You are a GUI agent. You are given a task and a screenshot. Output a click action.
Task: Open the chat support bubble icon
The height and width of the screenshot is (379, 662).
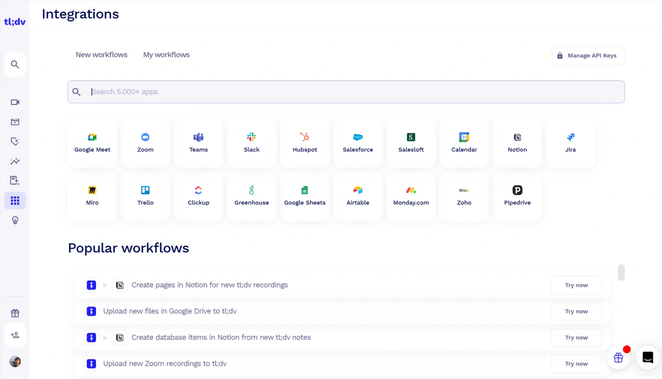tap(647, 358)
